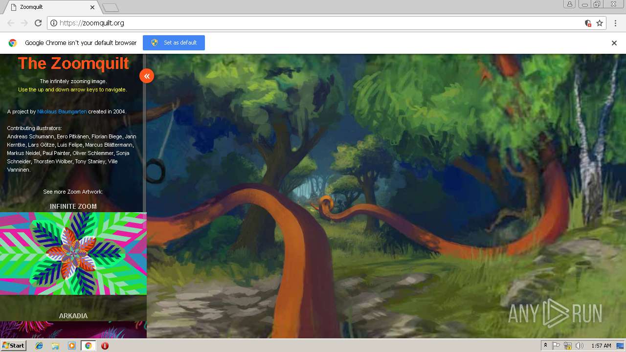626x352 pixels.
Task: Select the Zoomquilt browser tab
Action: coord(51,7)
